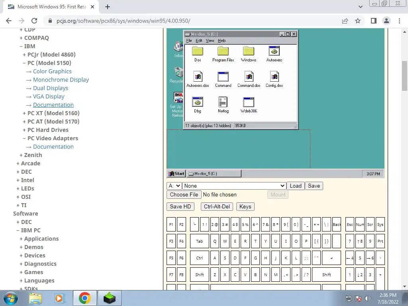This screenshot has height=306, width=408.
Task: Open the VGA Display link
Action: 49,96
